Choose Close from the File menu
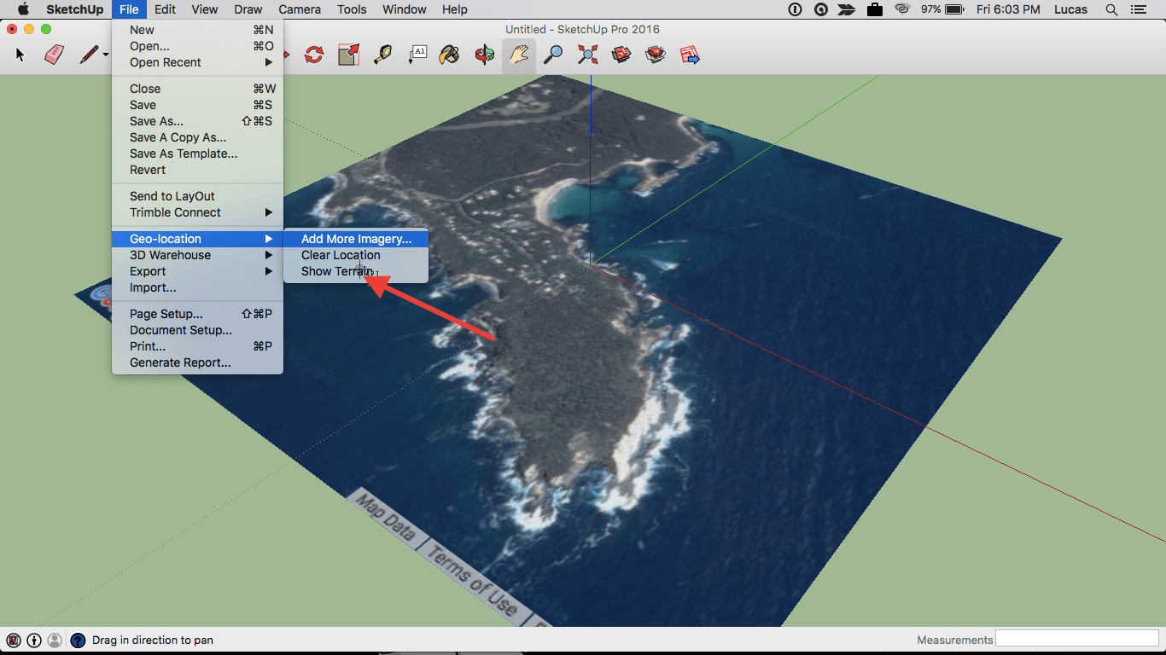Viewport: 1166px width, 655px height. (x=197, y=89)
